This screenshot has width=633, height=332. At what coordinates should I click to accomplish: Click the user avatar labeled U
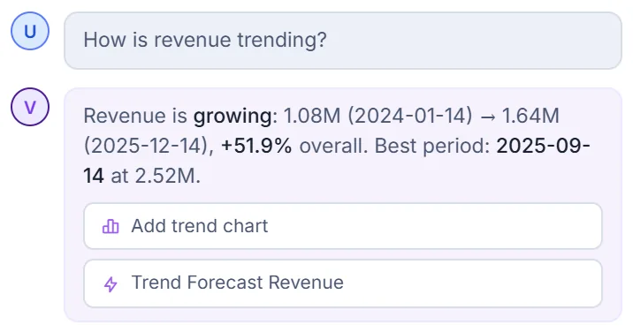pyautogui.click(x=30, y=31)
